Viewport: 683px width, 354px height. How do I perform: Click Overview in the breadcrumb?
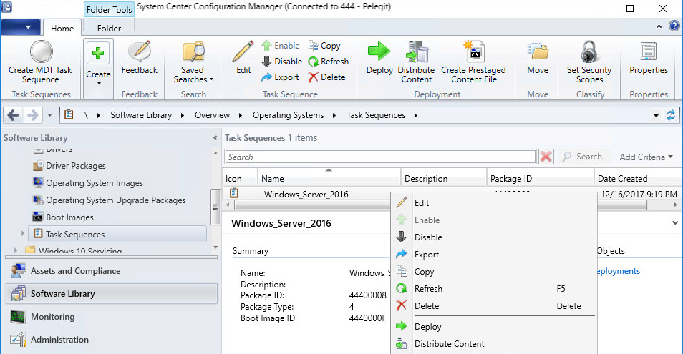212,115
